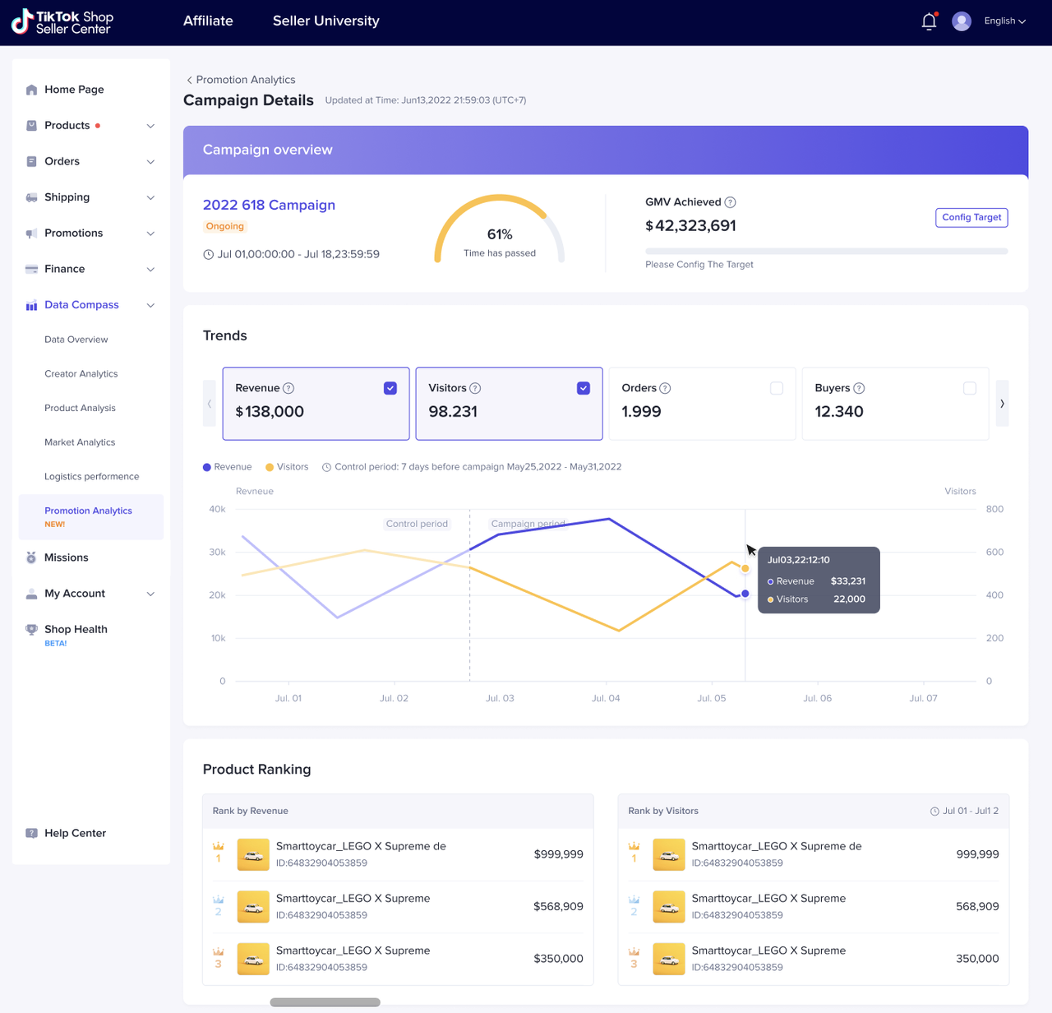Enable the Orders metric checkbox
1052x1013 pixels.
pos(777,388)
